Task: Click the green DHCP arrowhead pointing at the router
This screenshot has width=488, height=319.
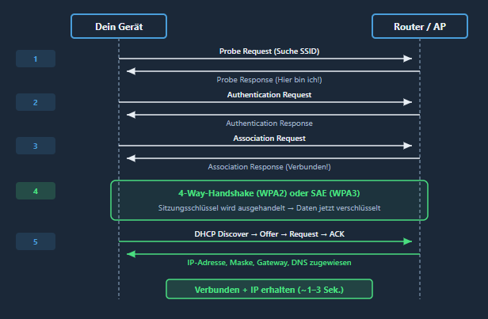Action: 409,241
